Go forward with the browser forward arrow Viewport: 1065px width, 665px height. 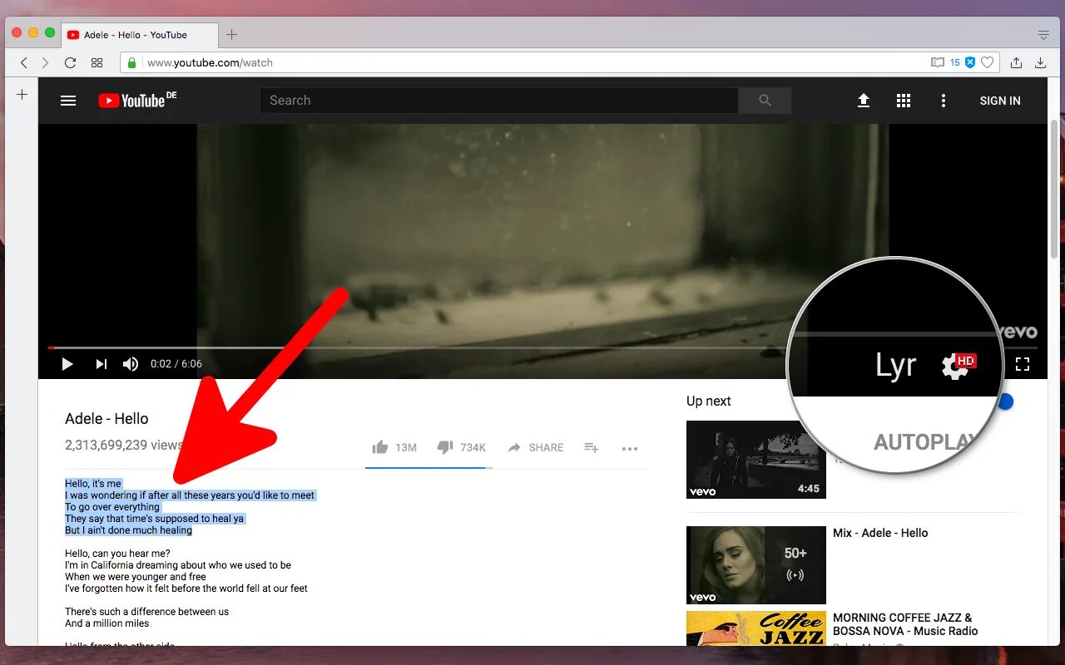pyautogui.click(x=45, y=62)
